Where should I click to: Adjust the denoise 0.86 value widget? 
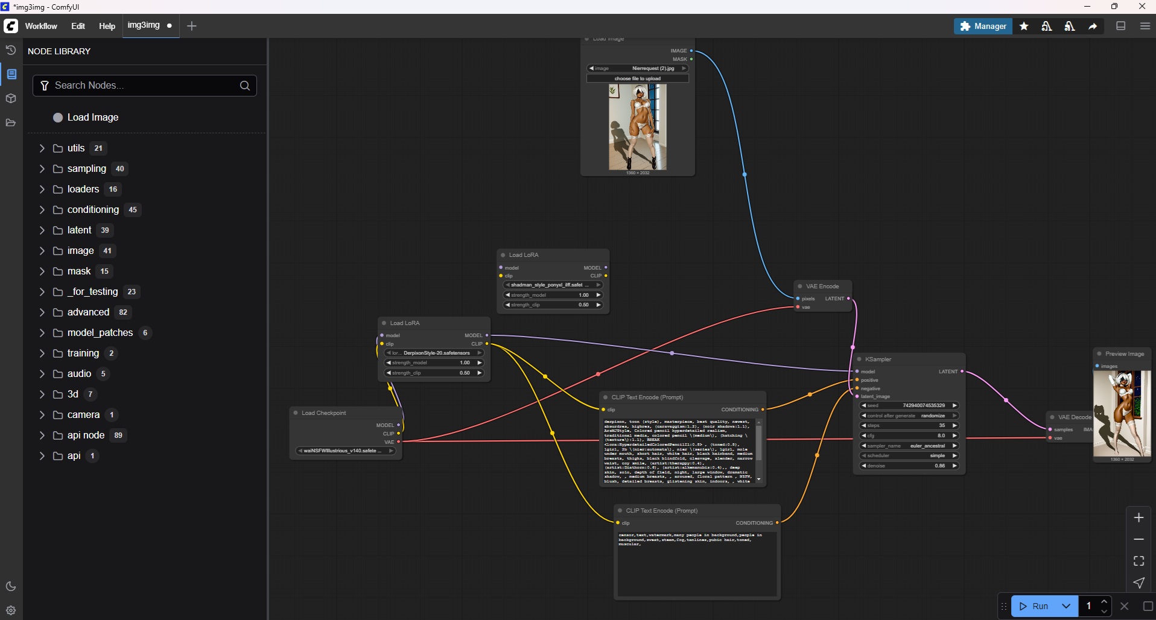(x=909, y=466)
